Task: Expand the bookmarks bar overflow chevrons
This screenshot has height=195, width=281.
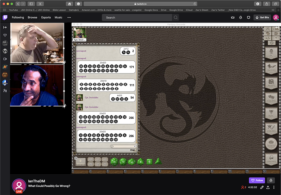Action: (273, 10)
